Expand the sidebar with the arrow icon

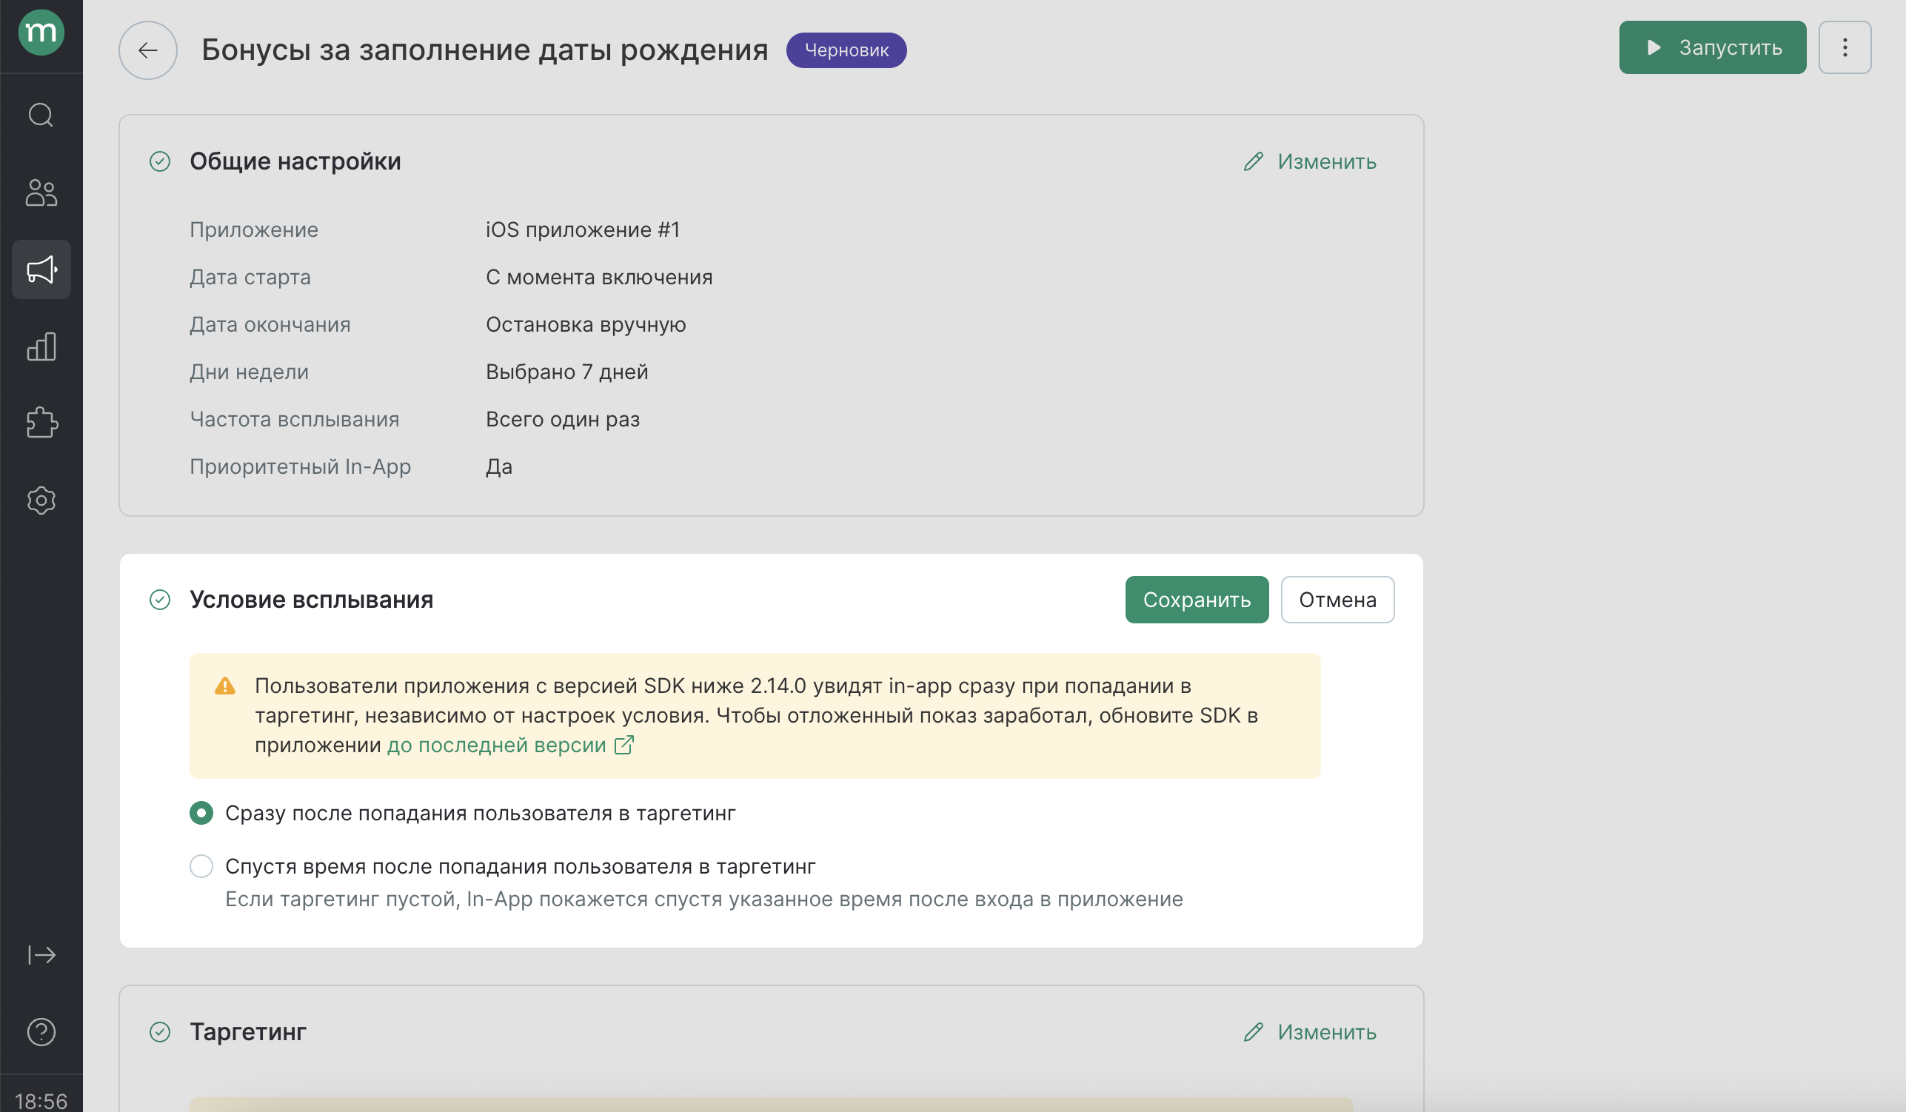point(41,954)
